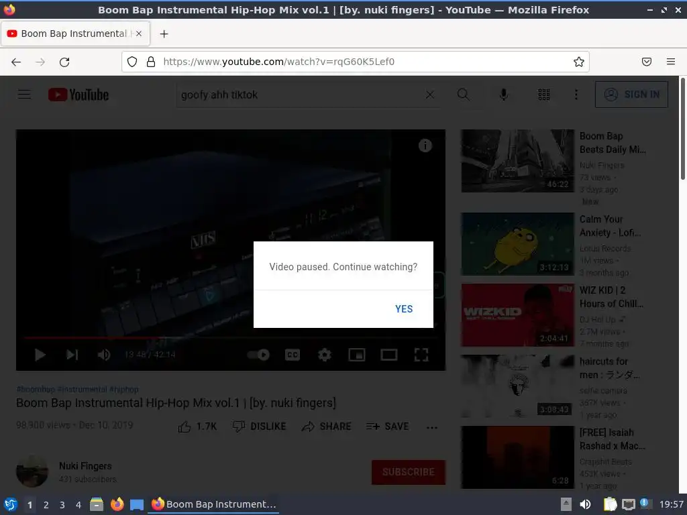This screenshot has height=515, width=687.
Task: Switch to workspace 2
Action: 46,505
